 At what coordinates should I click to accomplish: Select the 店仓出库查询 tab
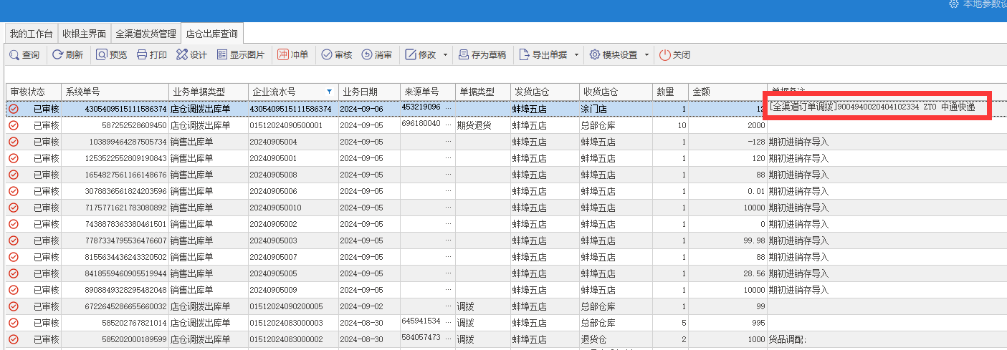point(212,33)
